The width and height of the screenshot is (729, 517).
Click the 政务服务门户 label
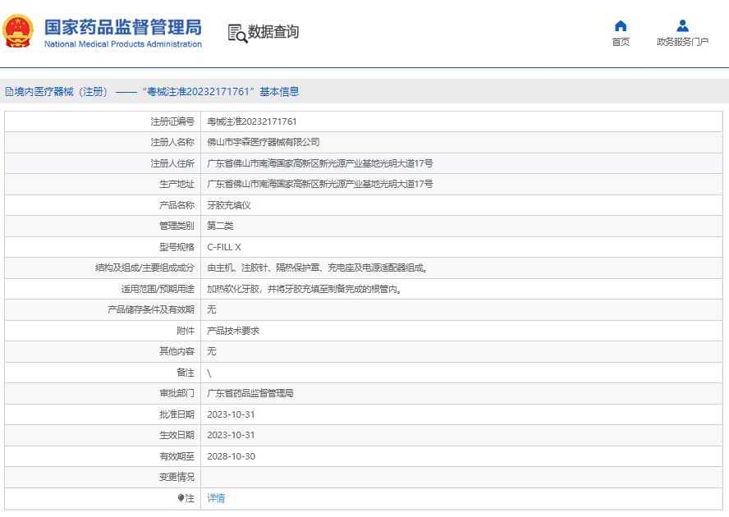682,42
